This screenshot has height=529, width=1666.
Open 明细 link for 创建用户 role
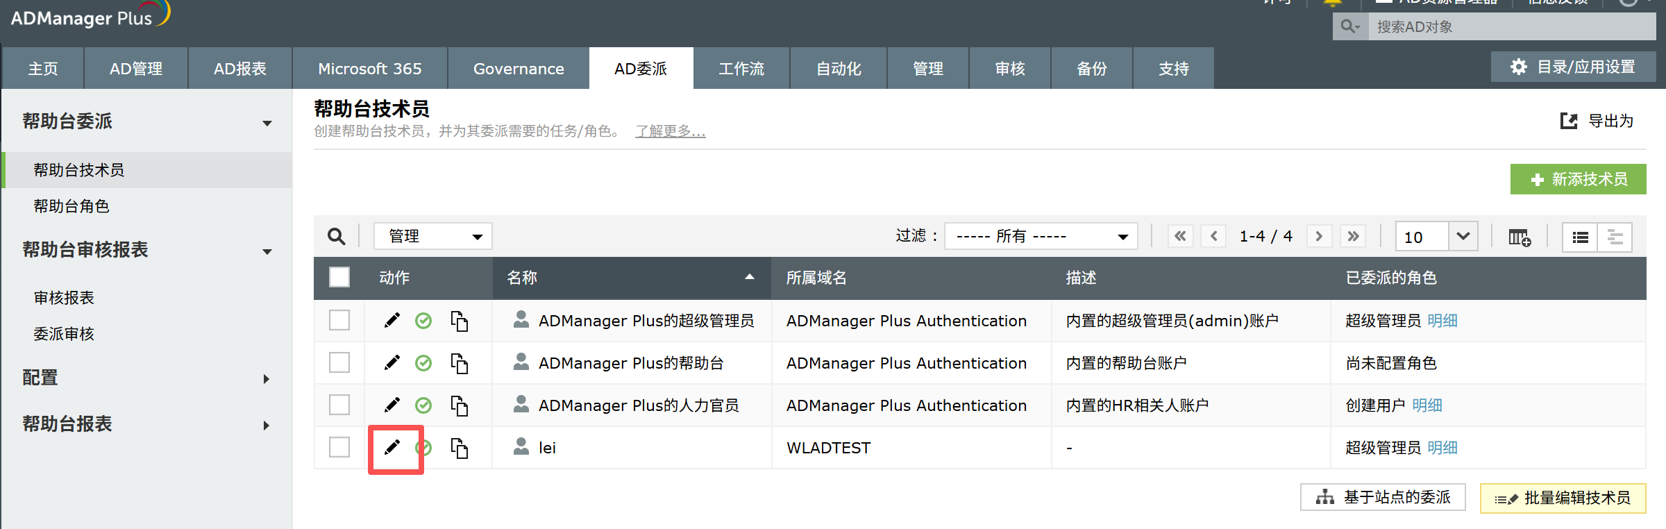[x=1427, y=405]
